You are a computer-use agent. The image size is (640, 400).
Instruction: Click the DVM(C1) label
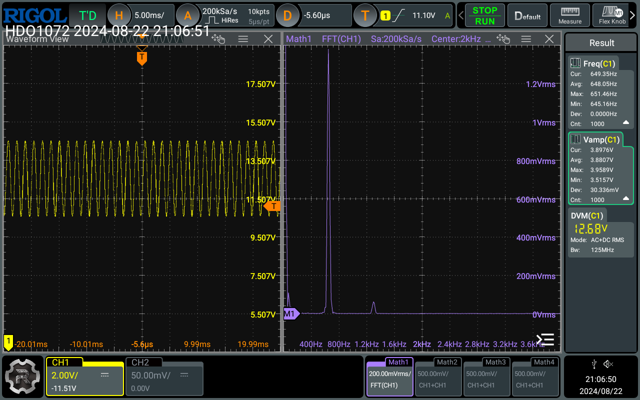point(587,215)
